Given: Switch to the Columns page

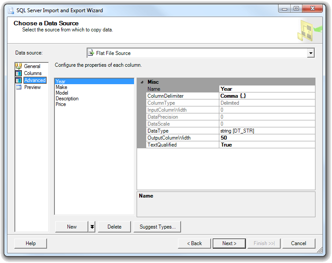Looking at the screenshot, I should tap(33, 73).
